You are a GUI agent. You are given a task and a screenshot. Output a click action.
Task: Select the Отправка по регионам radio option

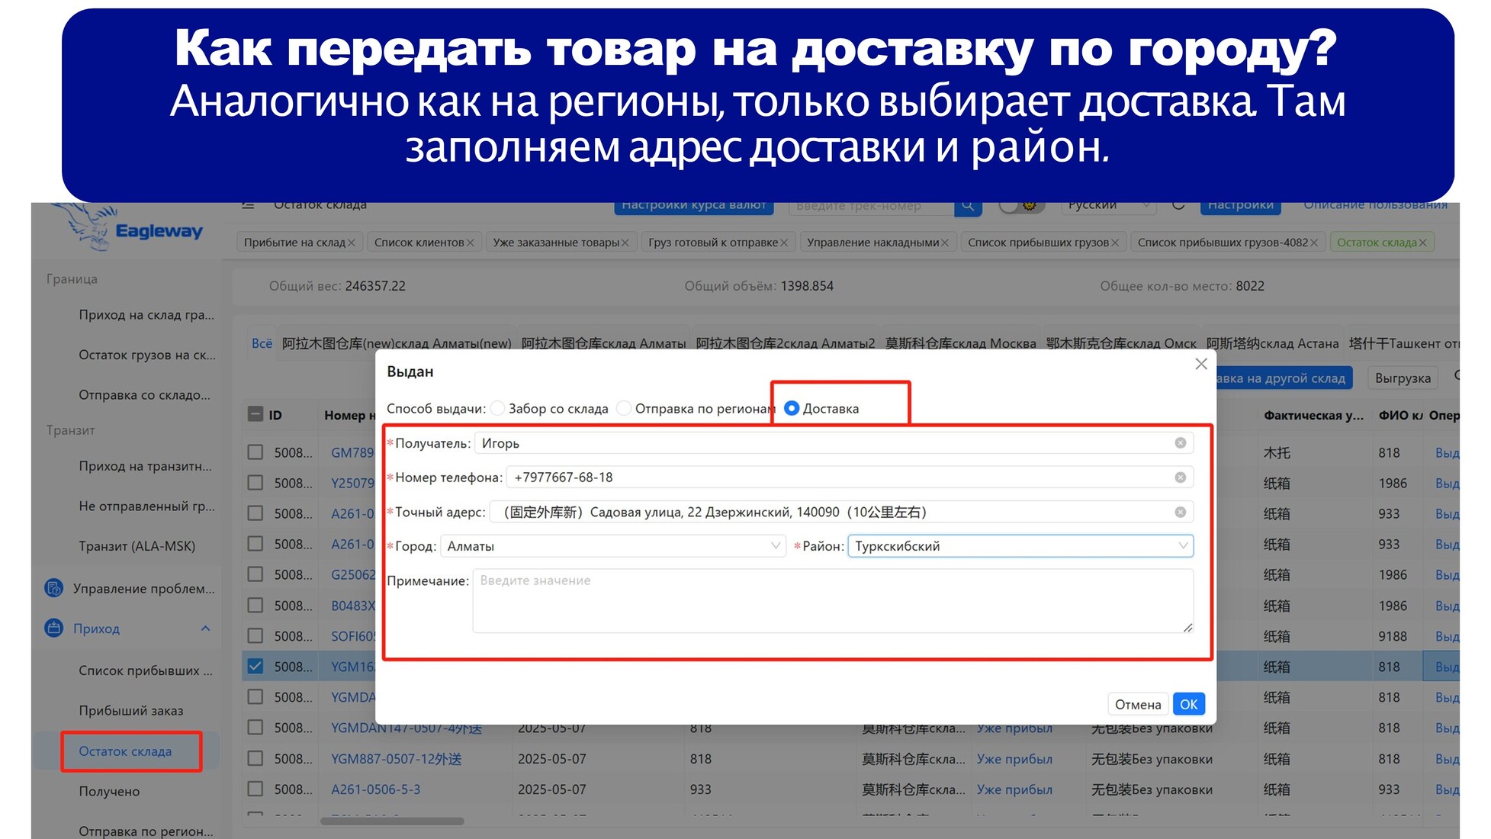624,408
